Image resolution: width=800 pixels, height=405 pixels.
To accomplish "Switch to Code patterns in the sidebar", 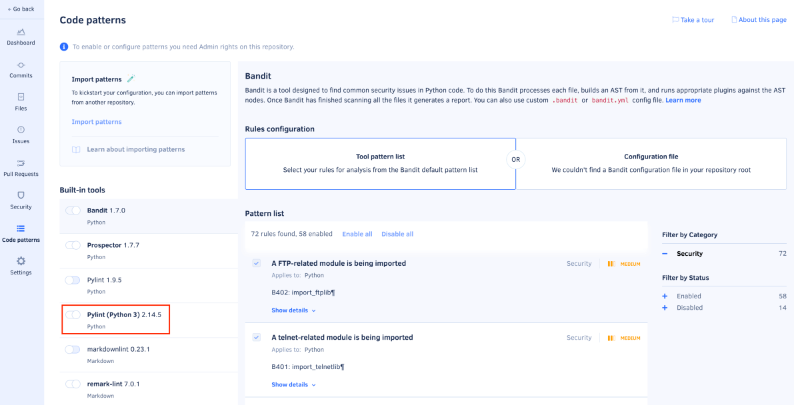I will click(x=21, y=233).
